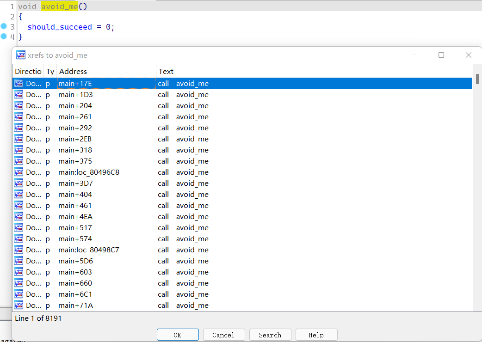Viewport: 482px width, 342px height.
Task: Click the xref icon on the main+292 row
Action: click(19, 128)
